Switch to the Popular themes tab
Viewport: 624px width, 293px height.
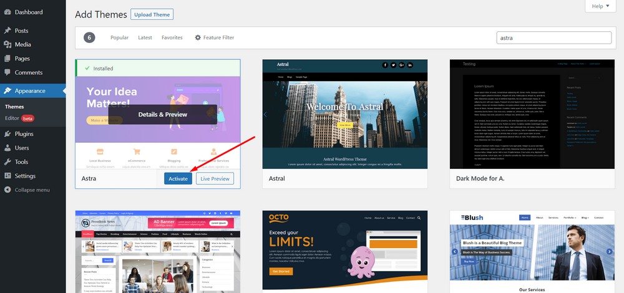(x=119, y=37)
